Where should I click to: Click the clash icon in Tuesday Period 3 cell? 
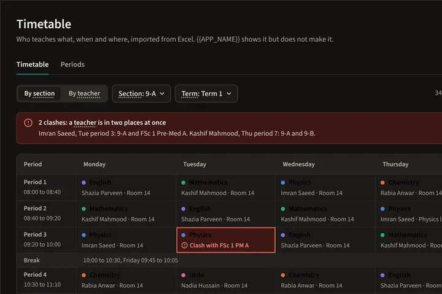[x=184, y=246]
